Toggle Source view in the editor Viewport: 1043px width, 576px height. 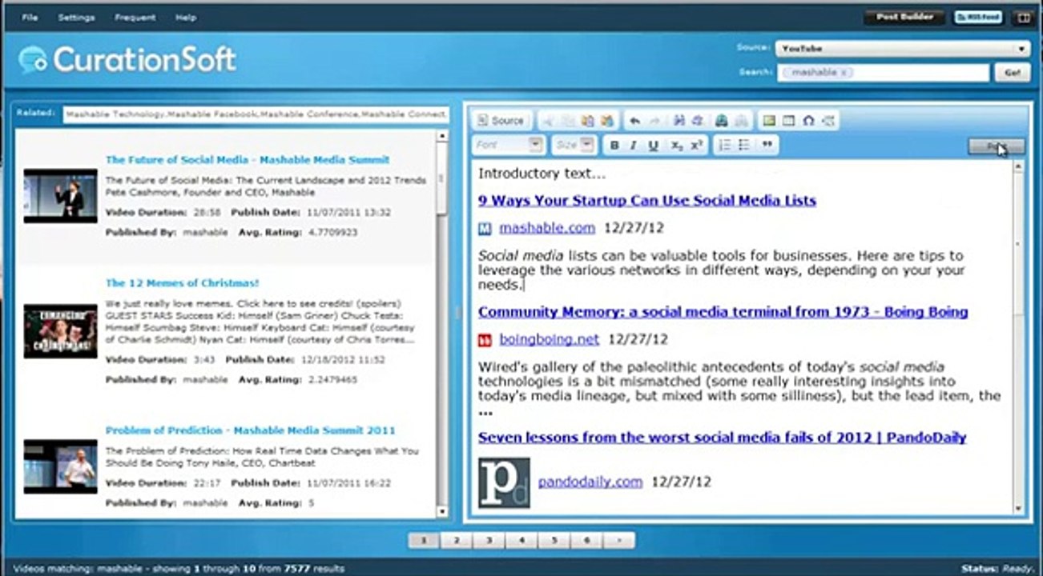coord(500,121)
